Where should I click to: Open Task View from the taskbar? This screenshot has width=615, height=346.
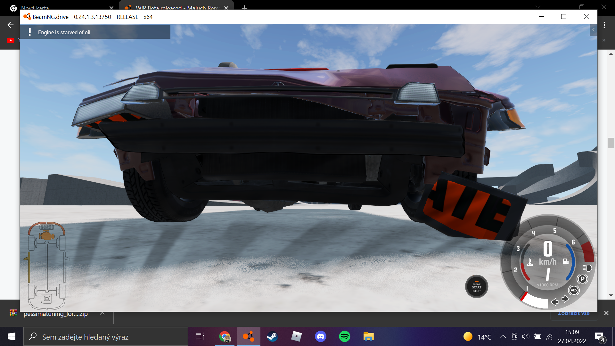[x=200, y=337]
